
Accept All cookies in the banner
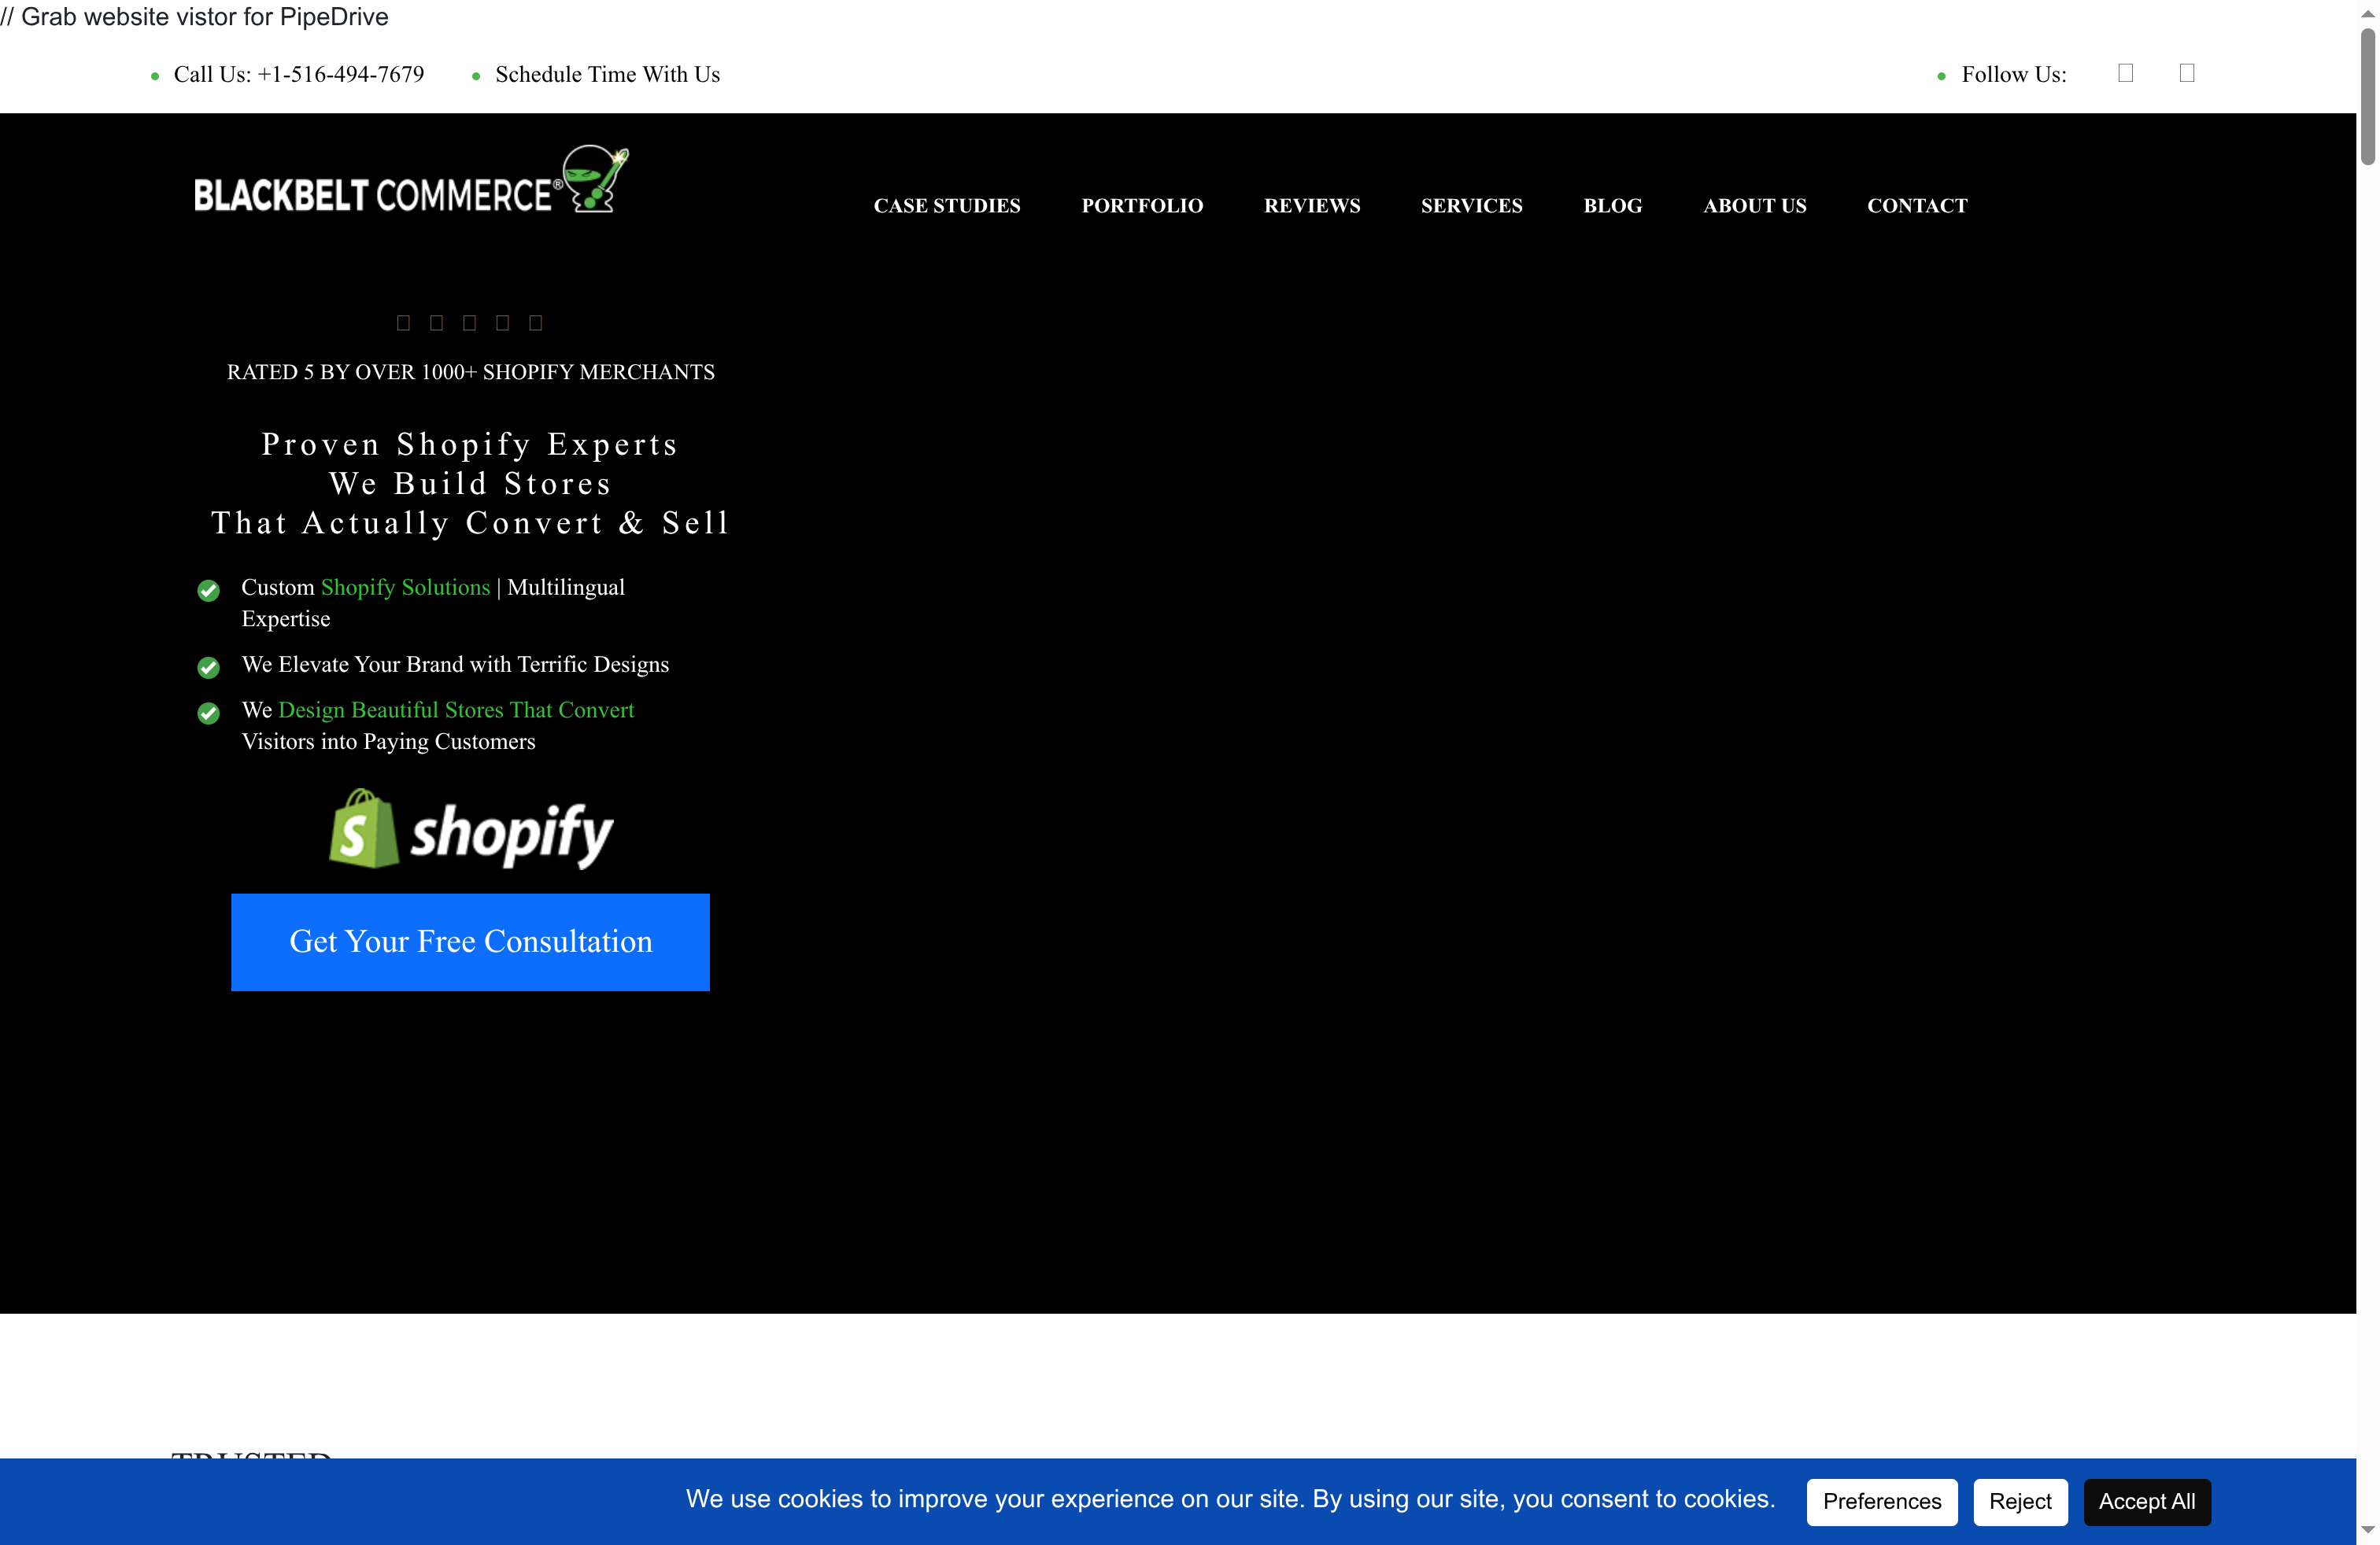click(2146, 1502)
